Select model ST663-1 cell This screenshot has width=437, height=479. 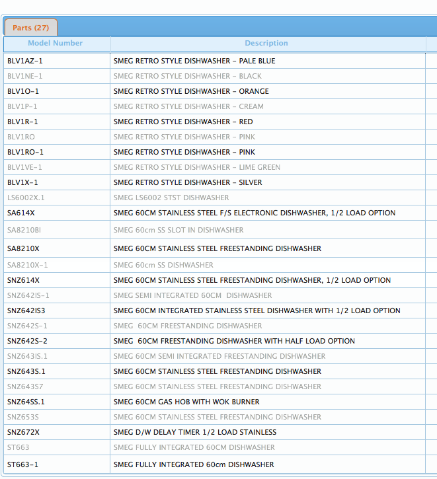[57, 464]
